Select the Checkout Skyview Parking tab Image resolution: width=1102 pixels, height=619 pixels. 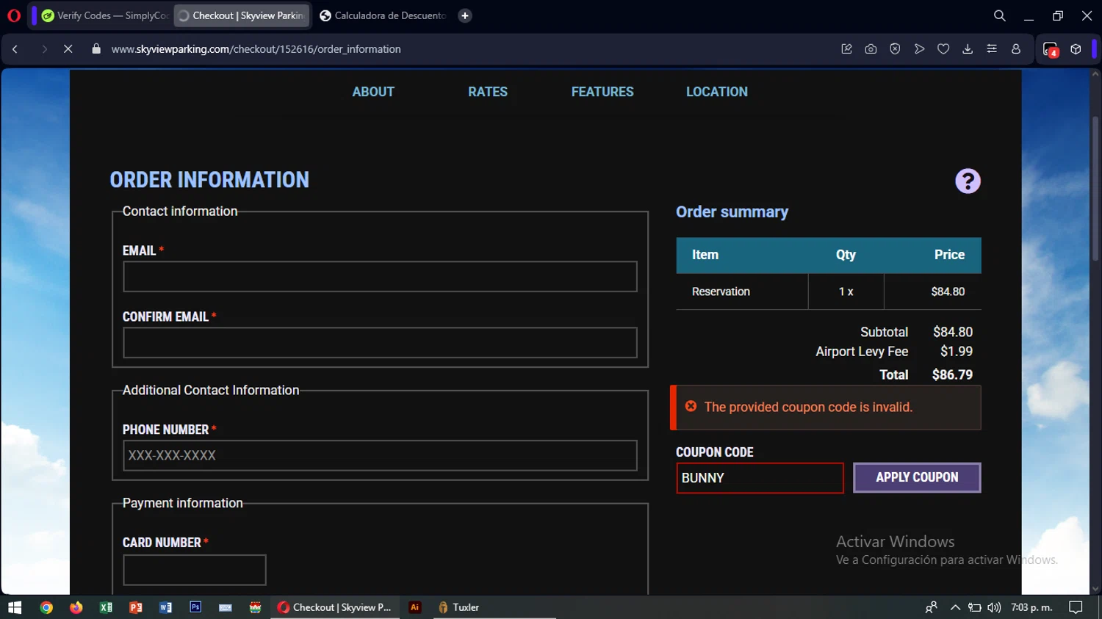242,15
